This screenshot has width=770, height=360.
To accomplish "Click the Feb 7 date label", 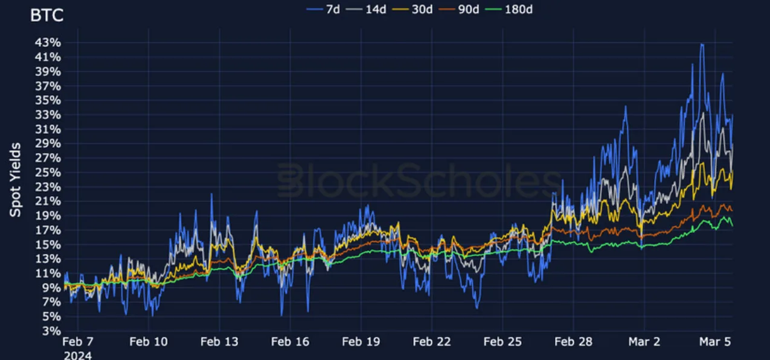I will [79, 342].
